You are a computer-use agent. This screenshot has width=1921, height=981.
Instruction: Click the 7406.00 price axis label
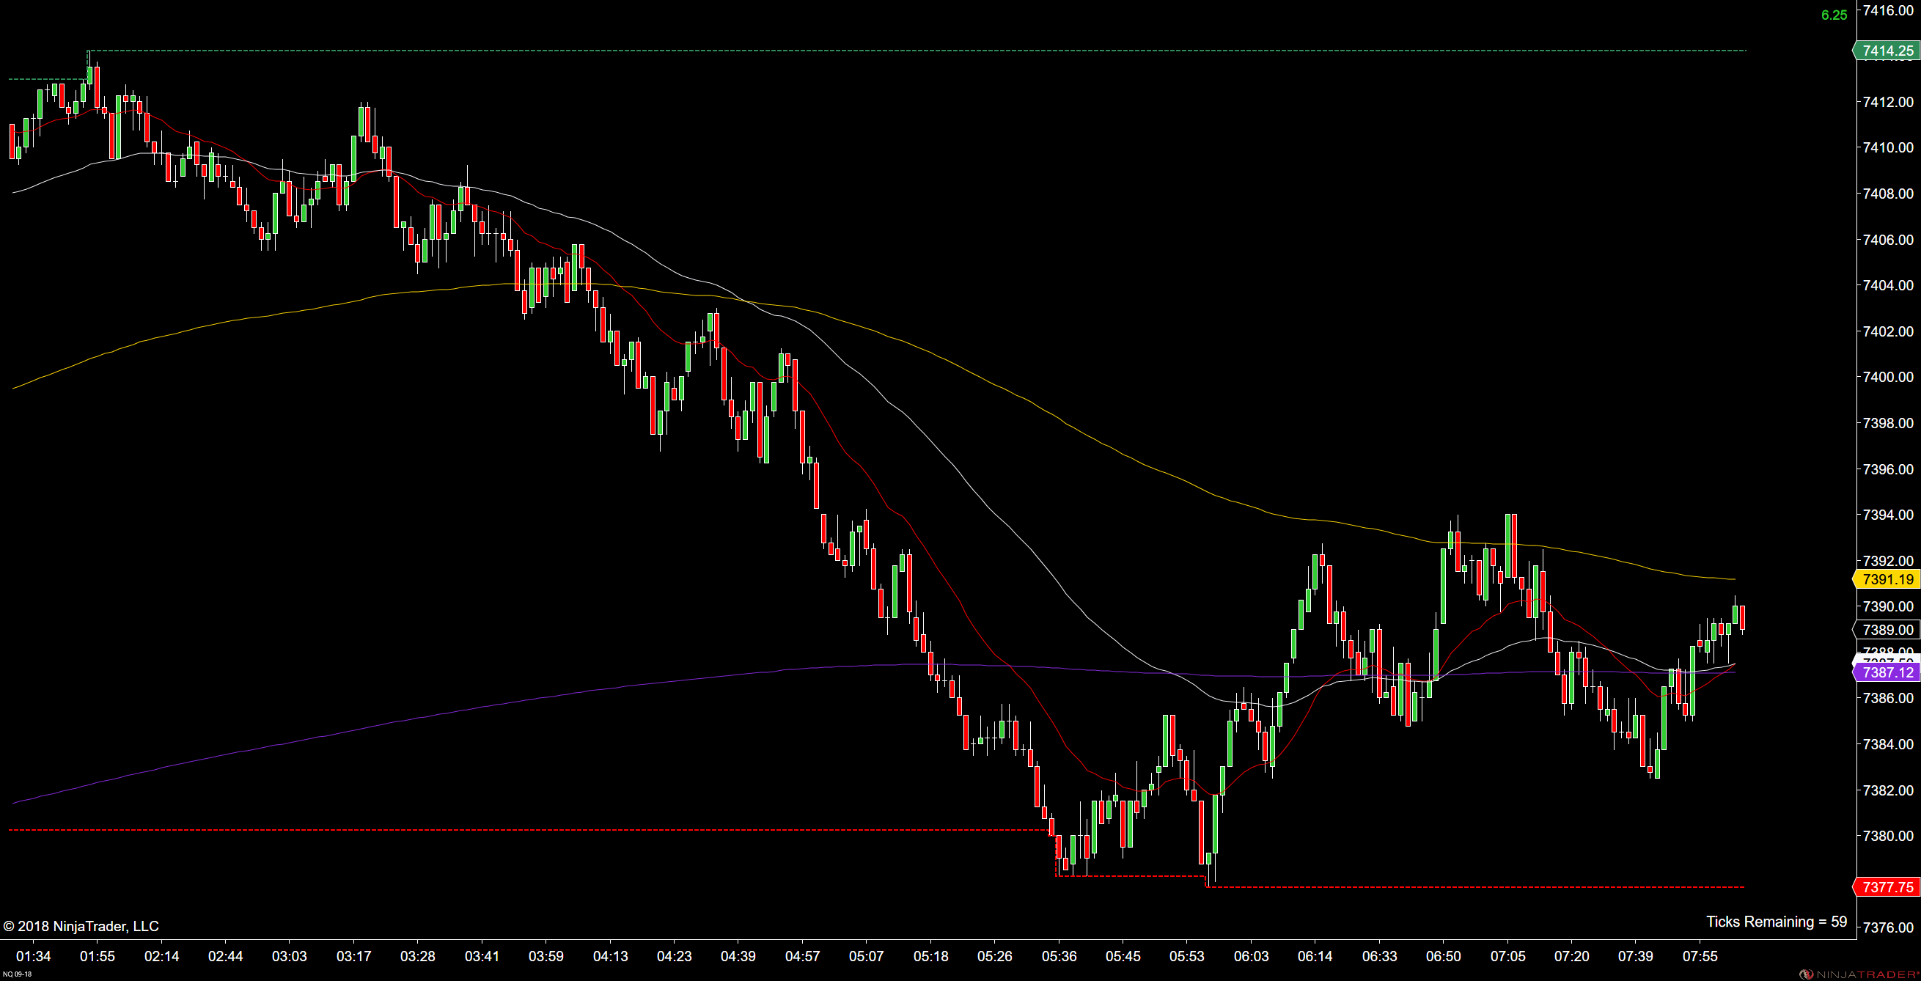coord(1888,240)
